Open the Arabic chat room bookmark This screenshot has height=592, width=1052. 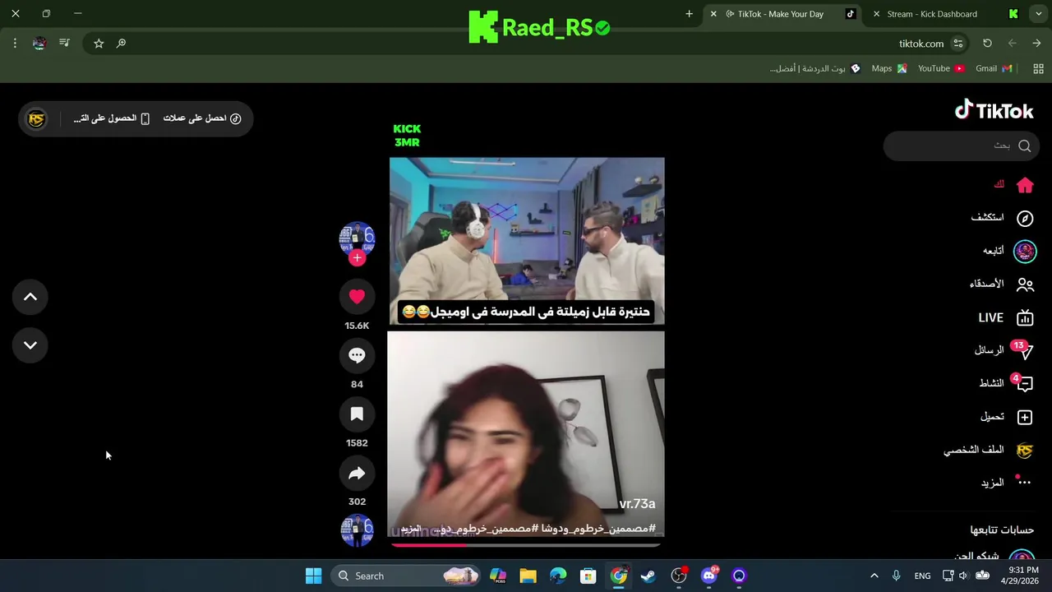click(815, 68)
